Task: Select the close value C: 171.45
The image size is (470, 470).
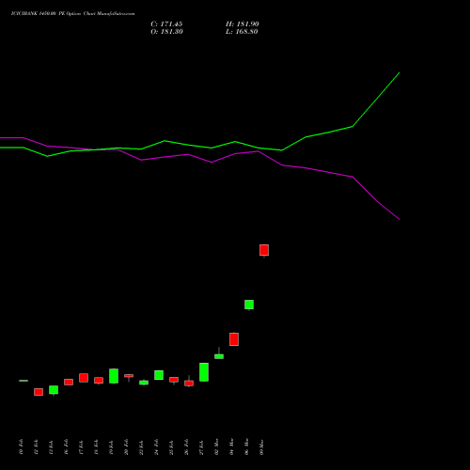Action: (166, 24)
